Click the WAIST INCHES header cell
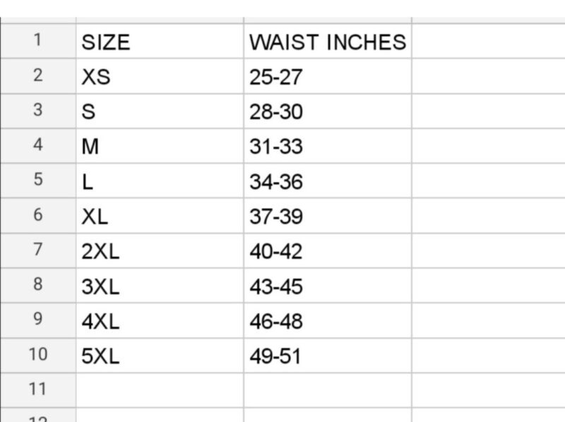This screenshot has height=422, width=565. (x=327, y=42)
